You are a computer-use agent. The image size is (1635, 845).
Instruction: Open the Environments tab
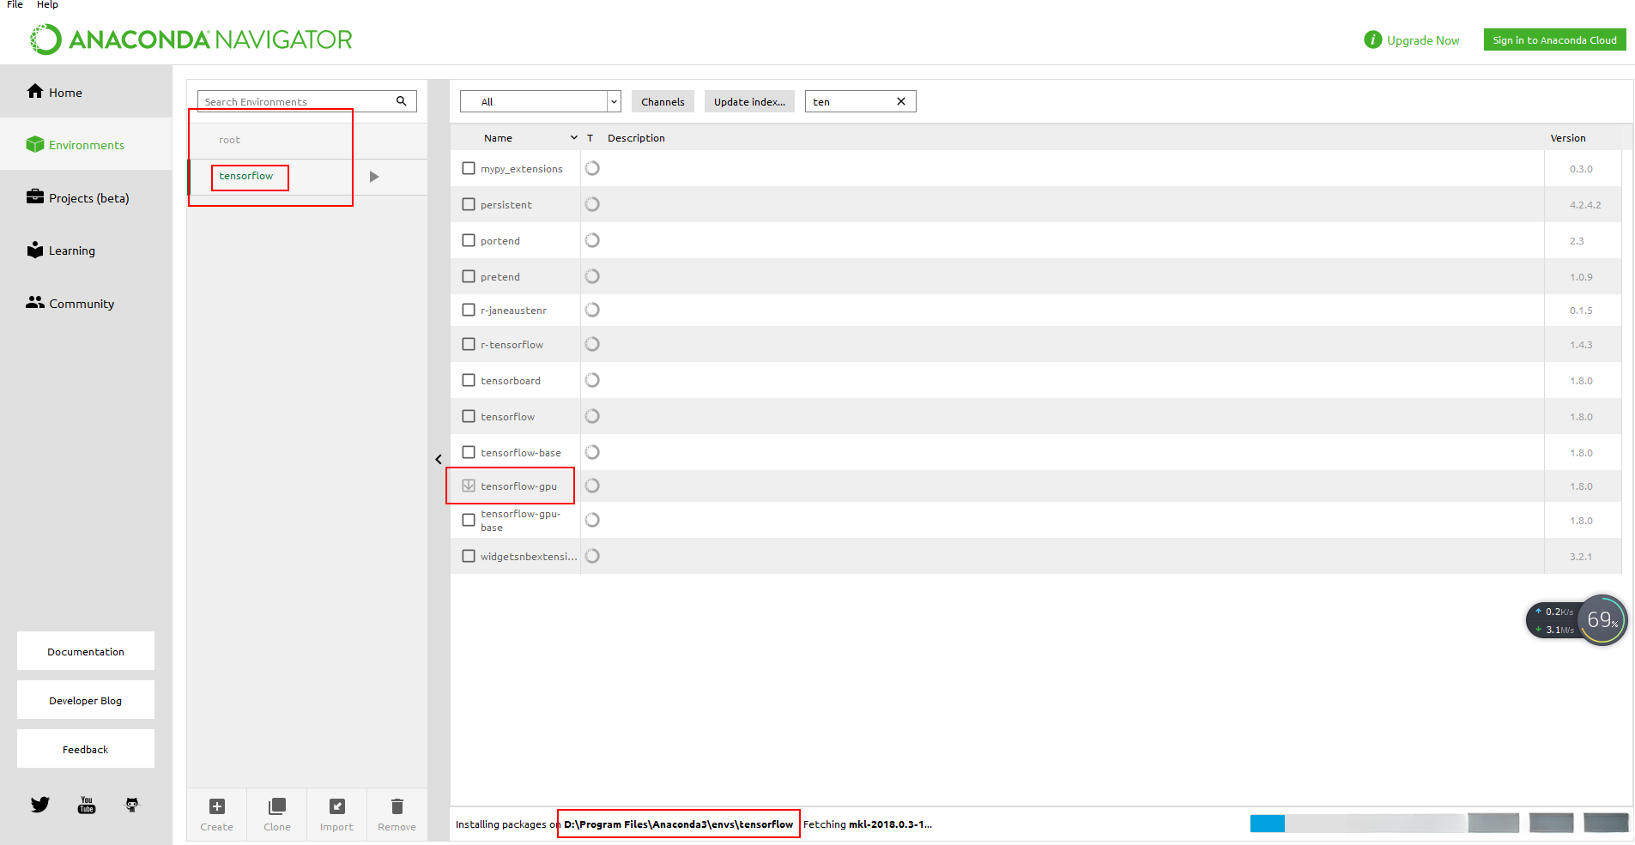(86, 144)
